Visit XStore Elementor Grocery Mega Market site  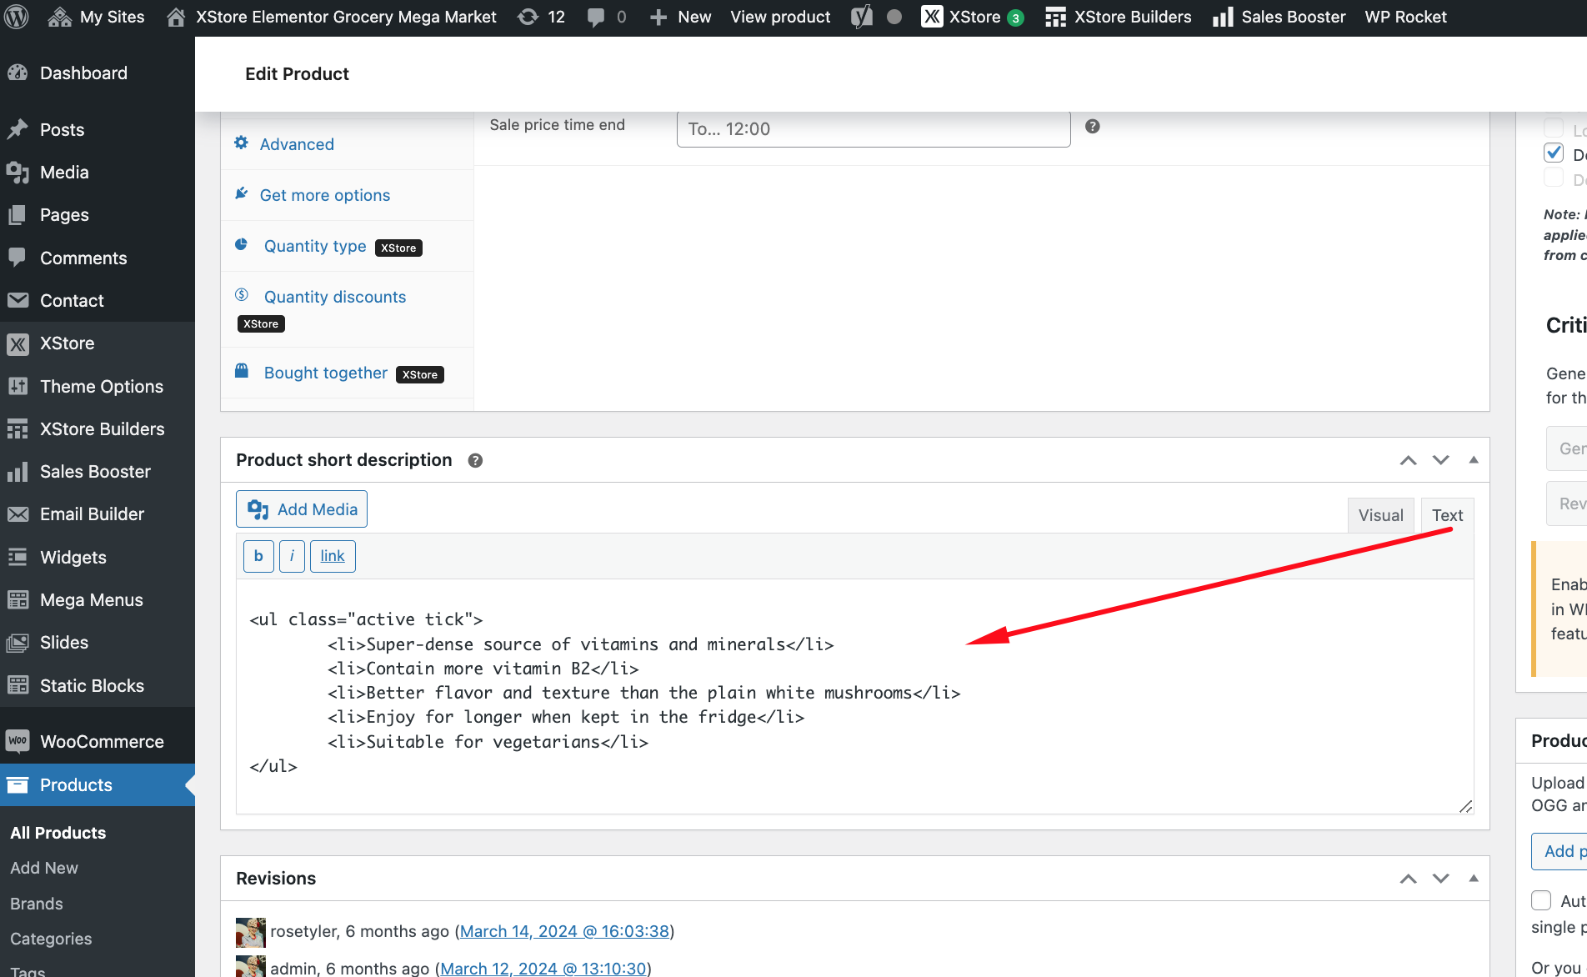(x=332, y=17)
